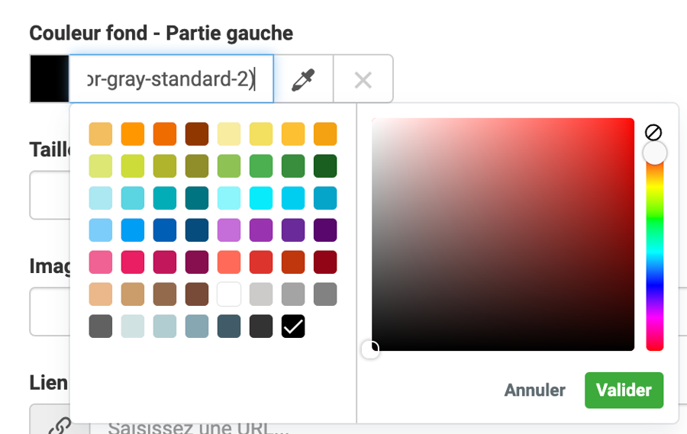This screenshot has height=434, width=687.
Task: Pick the dark brown swatch in top row
Action: (x=197, y=134)
